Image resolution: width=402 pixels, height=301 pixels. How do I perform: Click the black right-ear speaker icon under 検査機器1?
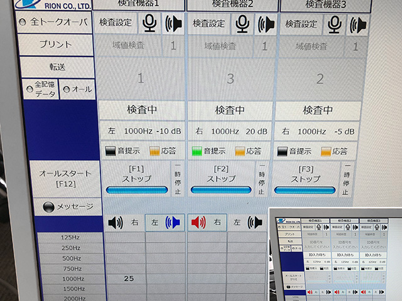tap(116, 222)
